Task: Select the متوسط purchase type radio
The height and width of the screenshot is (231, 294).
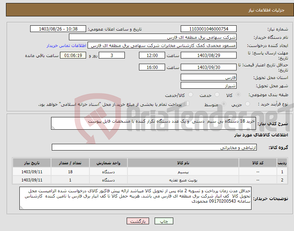Action: point(224,104)
